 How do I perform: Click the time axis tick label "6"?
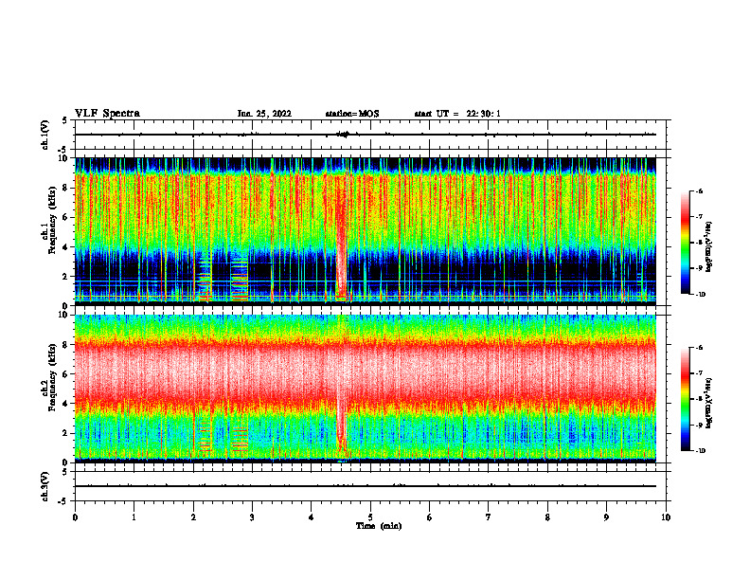pyautogui.click(x=430, y=517)
